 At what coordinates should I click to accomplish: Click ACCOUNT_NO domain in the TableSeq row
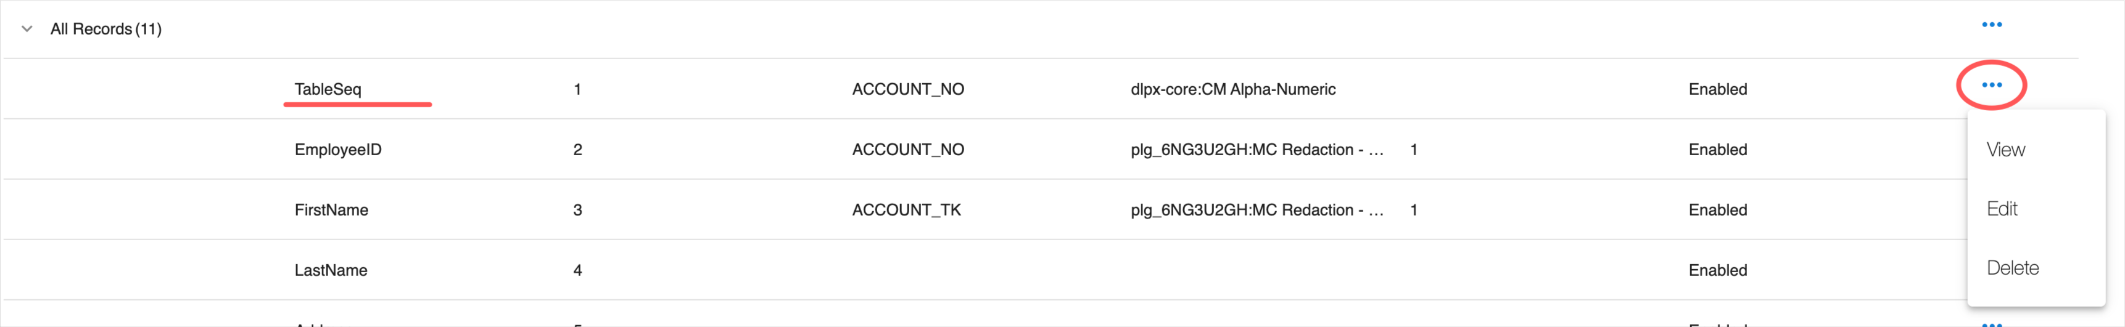907,89
